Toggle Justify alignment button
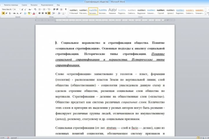Viewport: 209px width, 139px height. pos(49,13)
